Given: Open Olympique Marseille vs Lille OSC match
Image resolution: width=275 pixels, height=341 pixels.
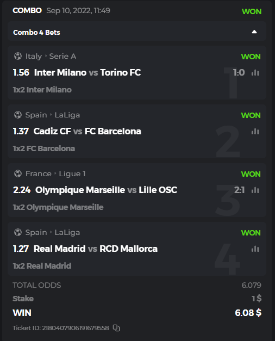Looking at the screenshot, I should [x=106, y=190].
